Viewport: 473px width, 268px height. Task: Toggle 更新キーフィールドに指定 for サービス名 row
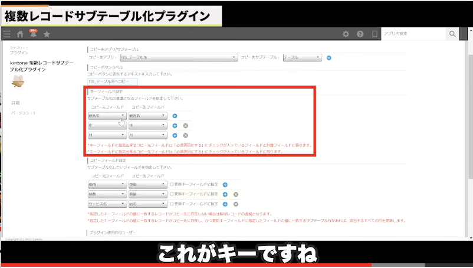coord(172,203)
